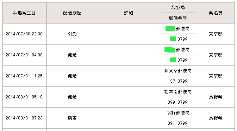
Task: Select 長野県 in the 茅野郵便局 row
Action: pyautogui.click(x=216, y=118)
